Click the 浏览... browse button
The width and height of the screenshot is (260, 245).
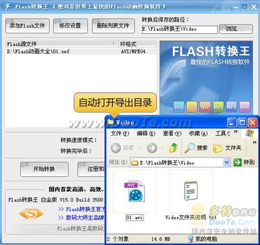[x=236, y=29]
